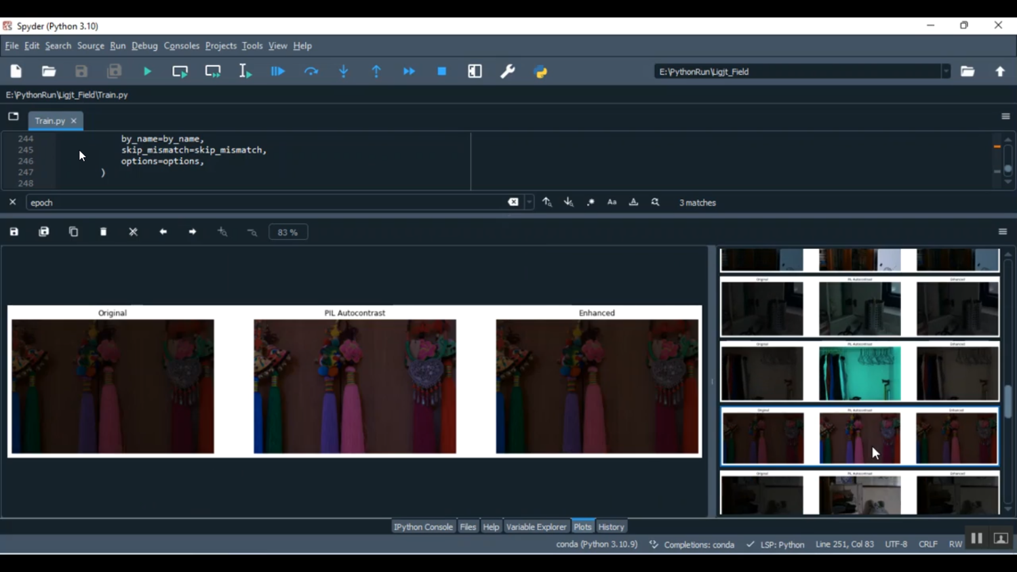This screenshot has width=1017, height=572.
Task: Toggle case sensitive search (Aa)
Action: click(x=612, y=203)
